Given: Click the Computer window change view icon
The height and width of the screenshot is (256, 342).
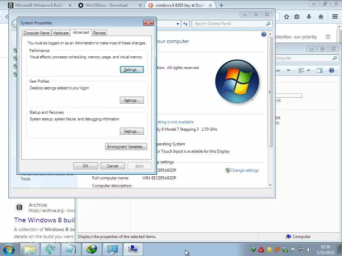Looking at the screenshot, I should coord(301,70).
